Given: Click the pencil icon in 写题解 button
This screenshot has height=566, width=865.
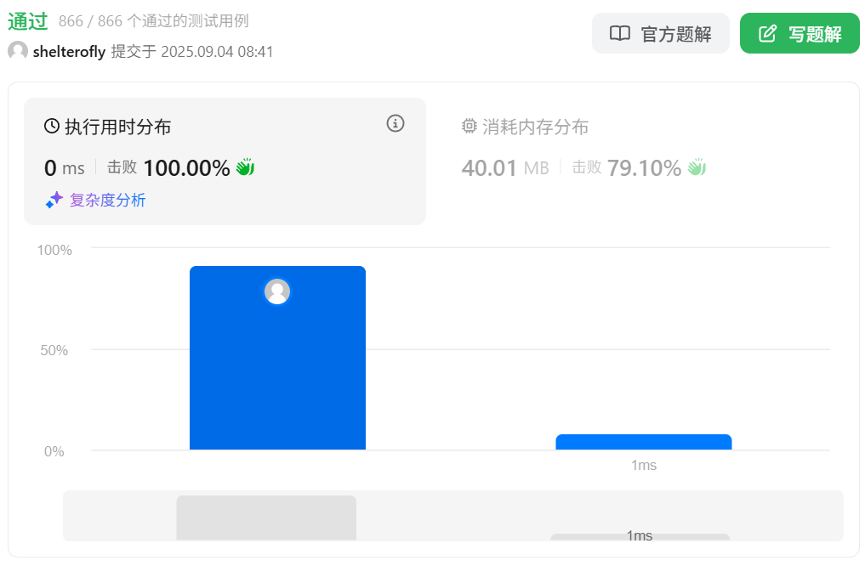Looking at the screenshot, I should (x=767, y=34).
